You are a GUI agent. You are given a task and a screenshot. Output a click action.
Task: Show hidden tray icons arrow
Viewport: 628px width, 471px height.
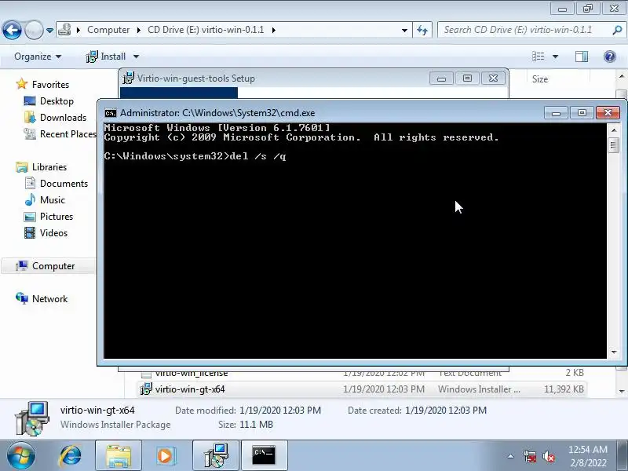[510, 456]
